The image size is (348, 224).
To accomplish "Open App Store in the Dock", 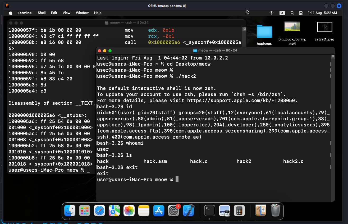I will 159,211.
